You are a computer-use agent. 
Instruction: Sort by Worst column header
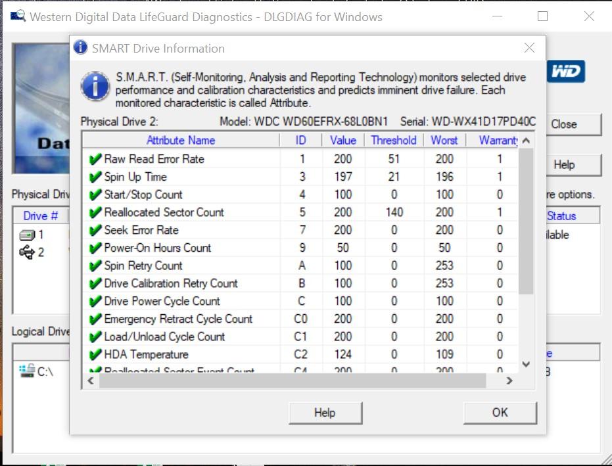pyautogui.click(x=444, y=140)
